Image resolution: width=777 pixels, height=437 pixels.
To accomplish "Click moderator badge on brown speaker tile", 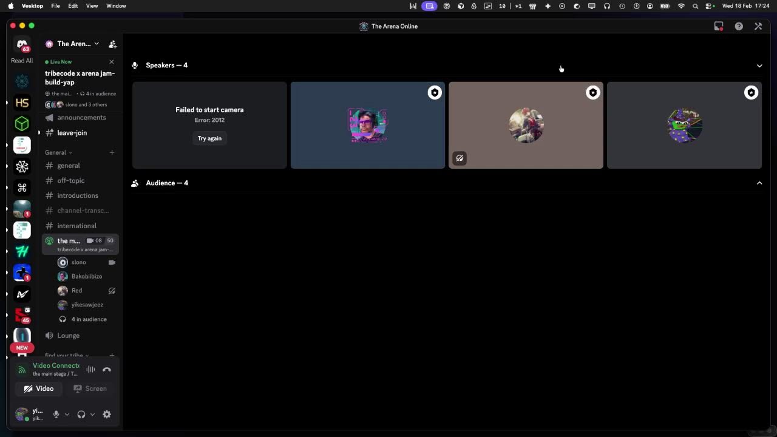I will click(x=593, y=92).
